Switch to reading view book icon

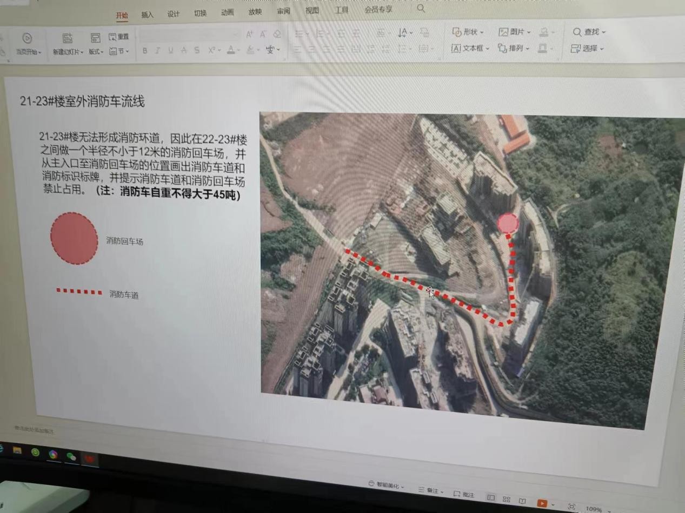522,501
